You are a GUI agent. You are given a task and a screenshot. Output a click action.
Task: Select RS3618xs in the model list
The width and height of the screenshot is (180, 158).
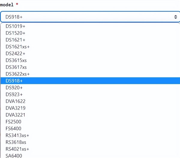[x=90, y=142]
